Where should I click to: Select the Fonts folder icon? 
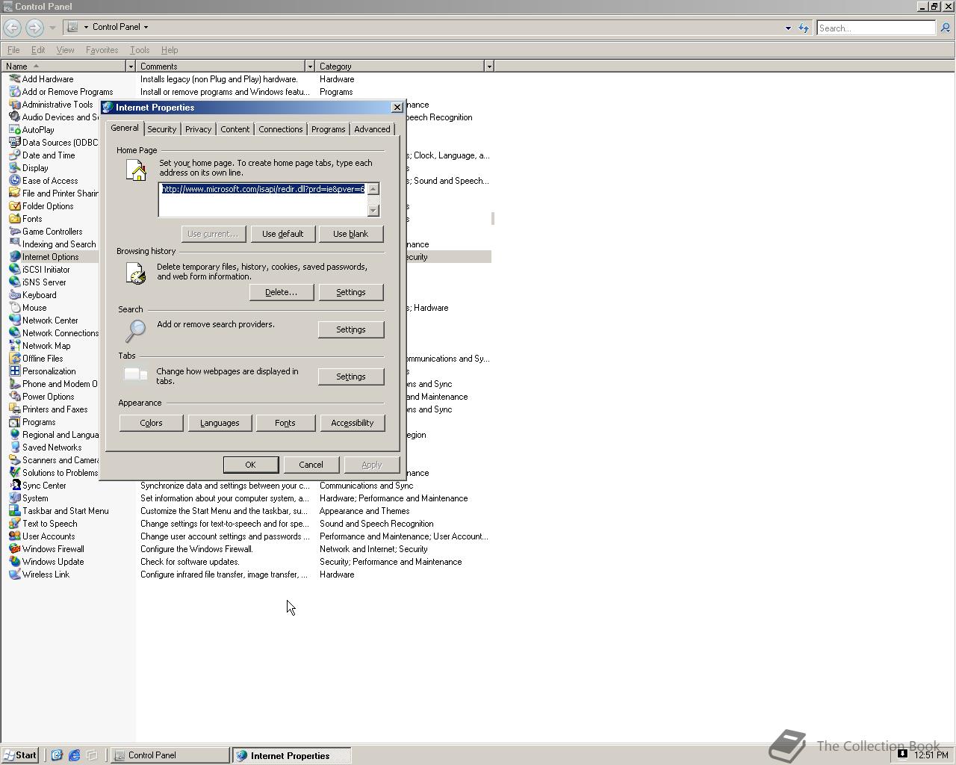[x=14, y=219]
